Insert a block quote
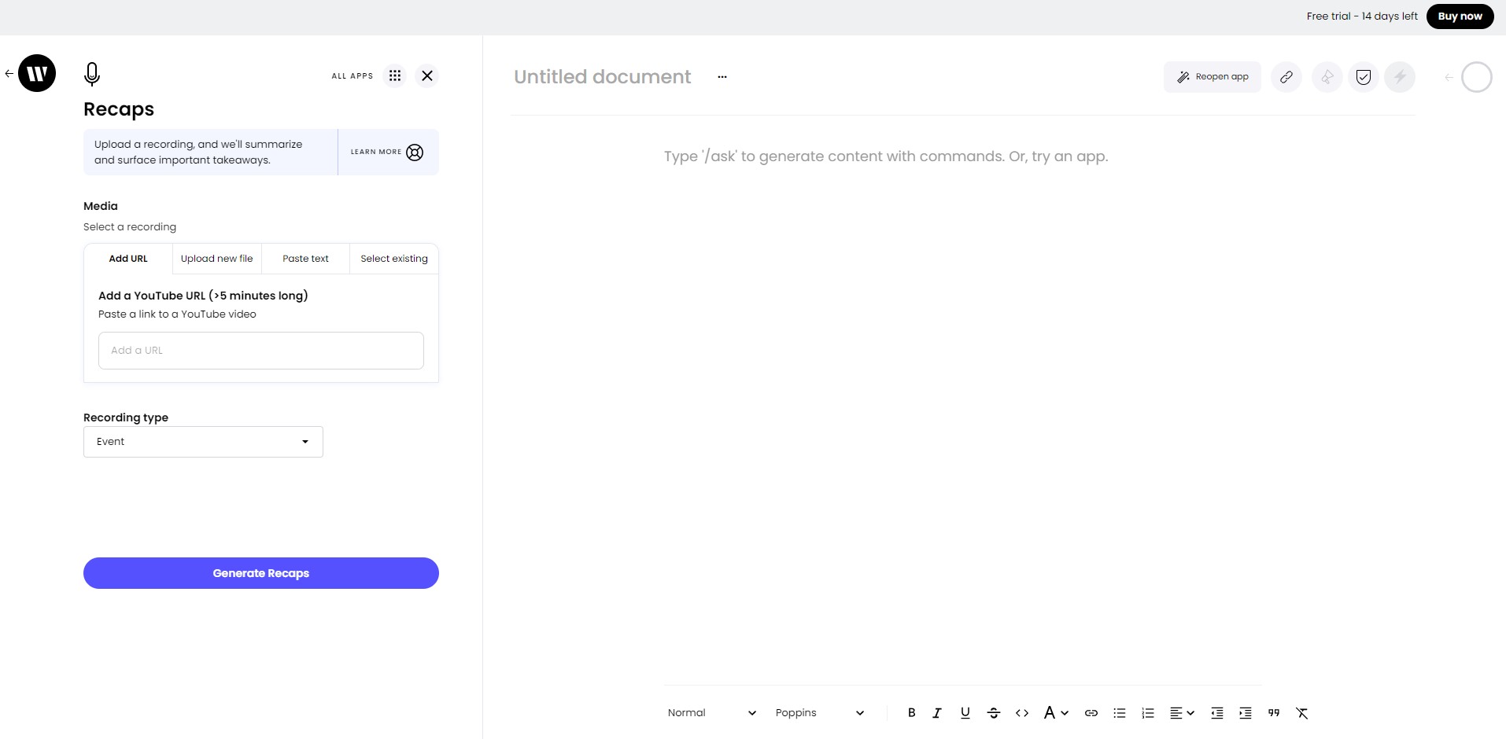The width and height of the screenshot is (1506, 739). click(x=1274, y=713)
